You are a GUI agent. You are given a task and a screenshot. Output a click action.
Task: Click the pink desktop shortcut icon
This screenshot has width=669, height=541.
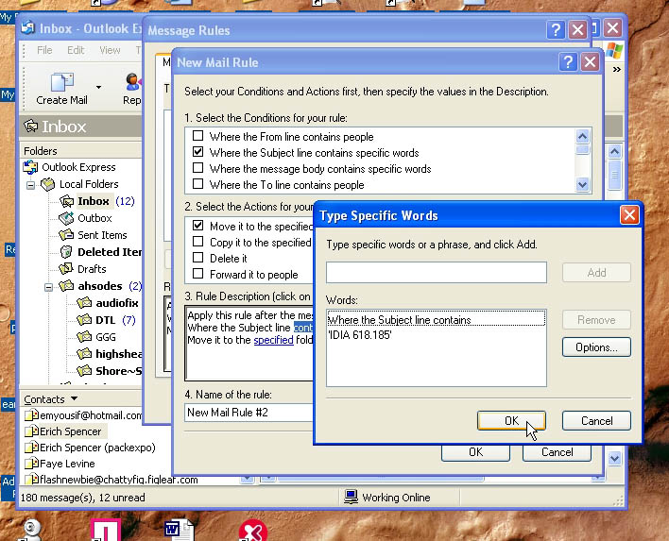coord(105,530)
